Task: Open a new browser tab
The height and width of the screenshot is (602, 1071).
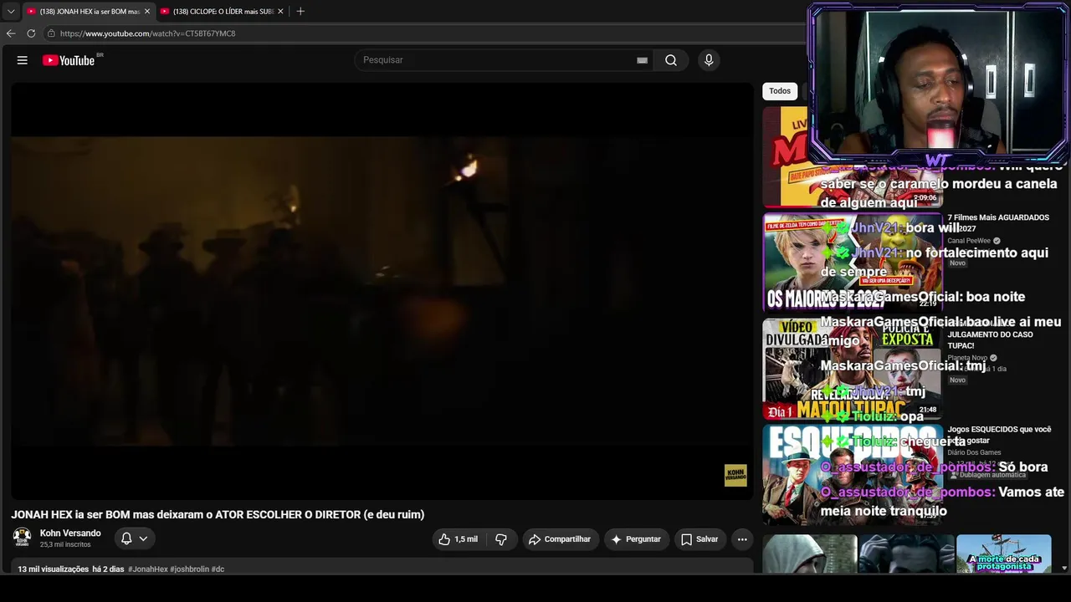Action: pos(300,12)
